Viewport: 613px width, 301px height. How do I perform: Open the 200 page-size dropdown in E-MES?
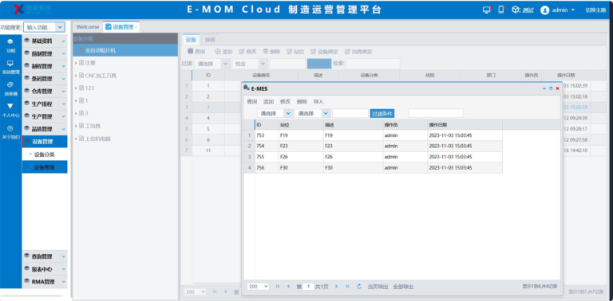(x=258, y=287)
